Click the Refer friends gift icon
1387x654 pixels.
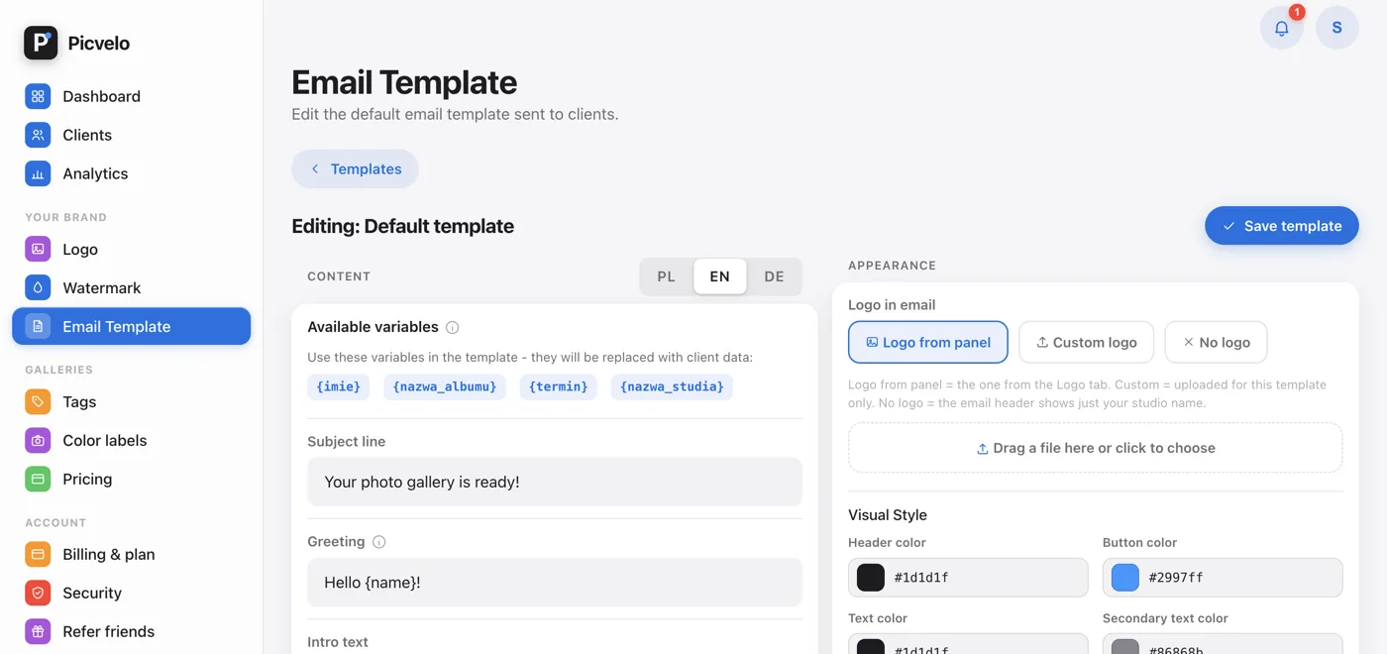point(38,631)
